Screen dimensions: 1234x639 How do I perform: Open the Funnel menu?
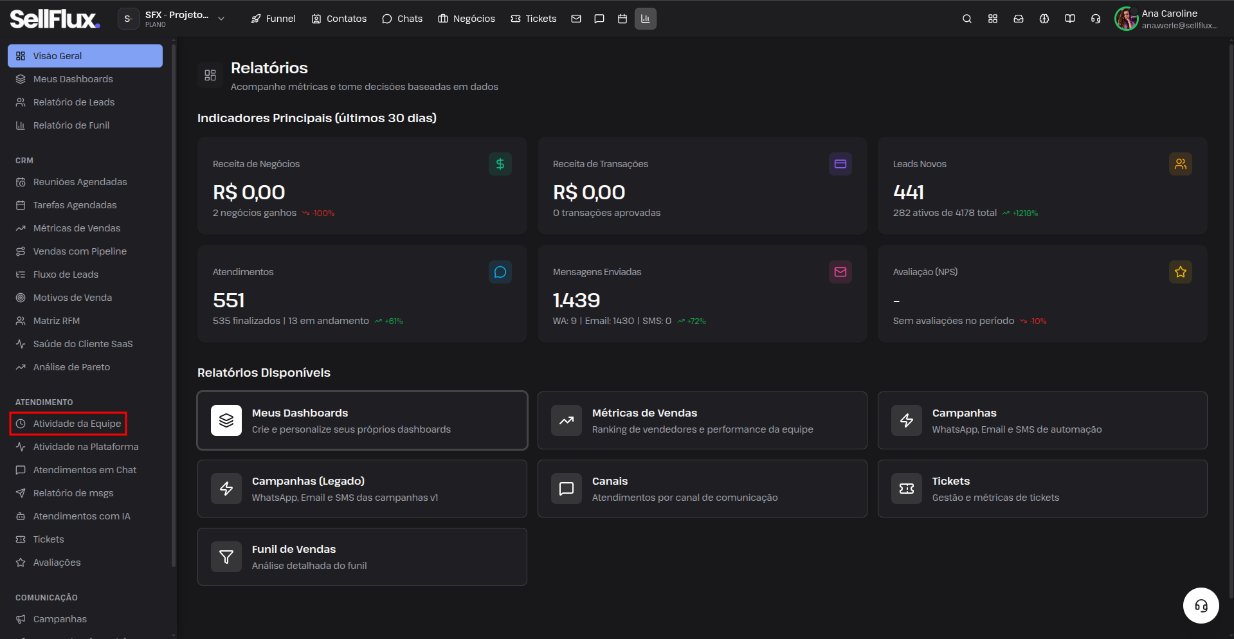coord(273,19)
